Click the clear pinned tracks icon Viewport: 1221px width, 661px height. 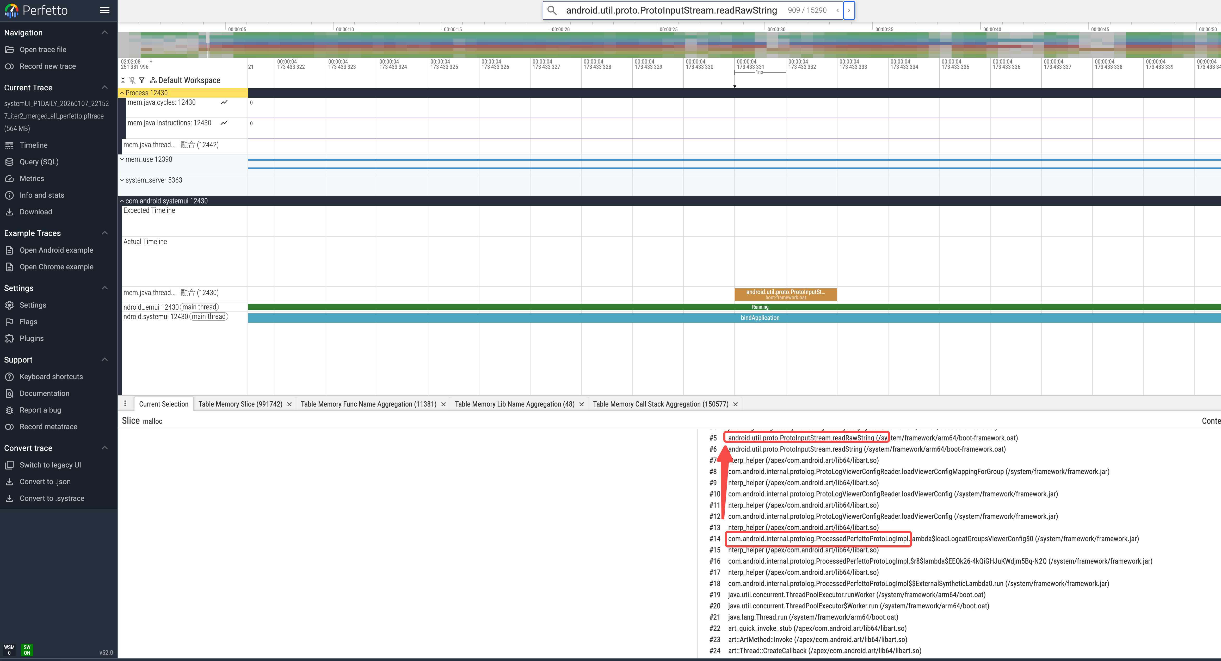[132, 80]
